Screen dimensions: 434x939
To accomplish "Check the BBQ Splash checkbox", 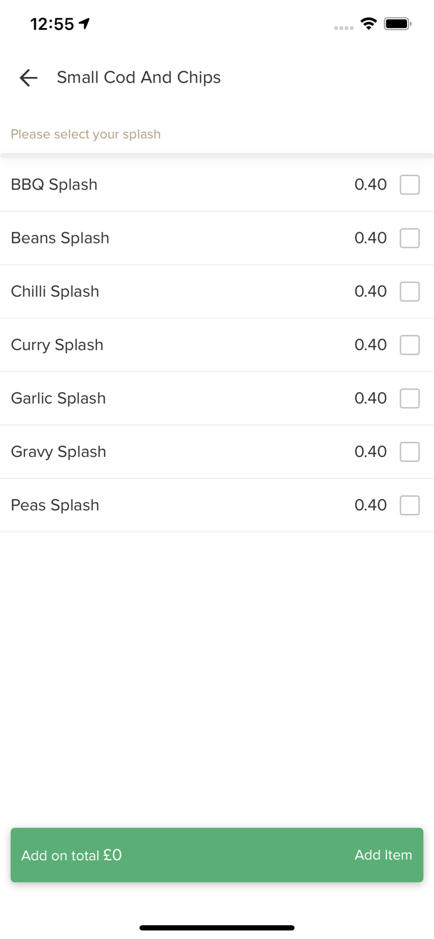I will (x=410, y=185).
